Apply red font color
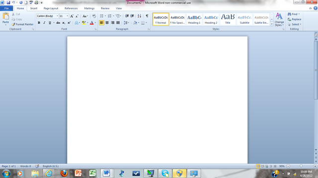The height and width of the screenshot is (178, 318). pos(91,23)
